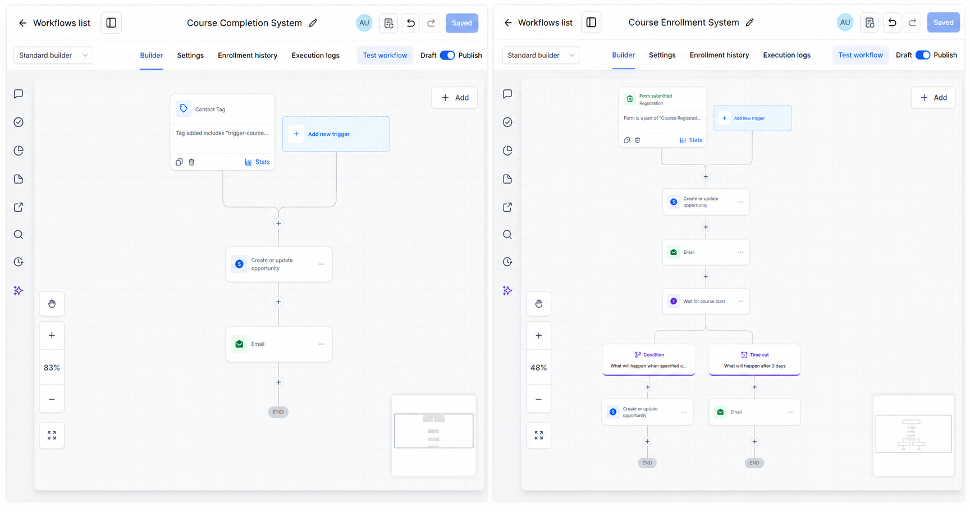Open comments icon in Course Completion sidebar
This screenshot has width=970, height=511.
point(19,94)
